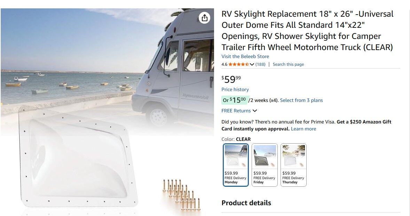
Task: Click the RV Skylight Replacement product title
Action: tap(307, 31)
